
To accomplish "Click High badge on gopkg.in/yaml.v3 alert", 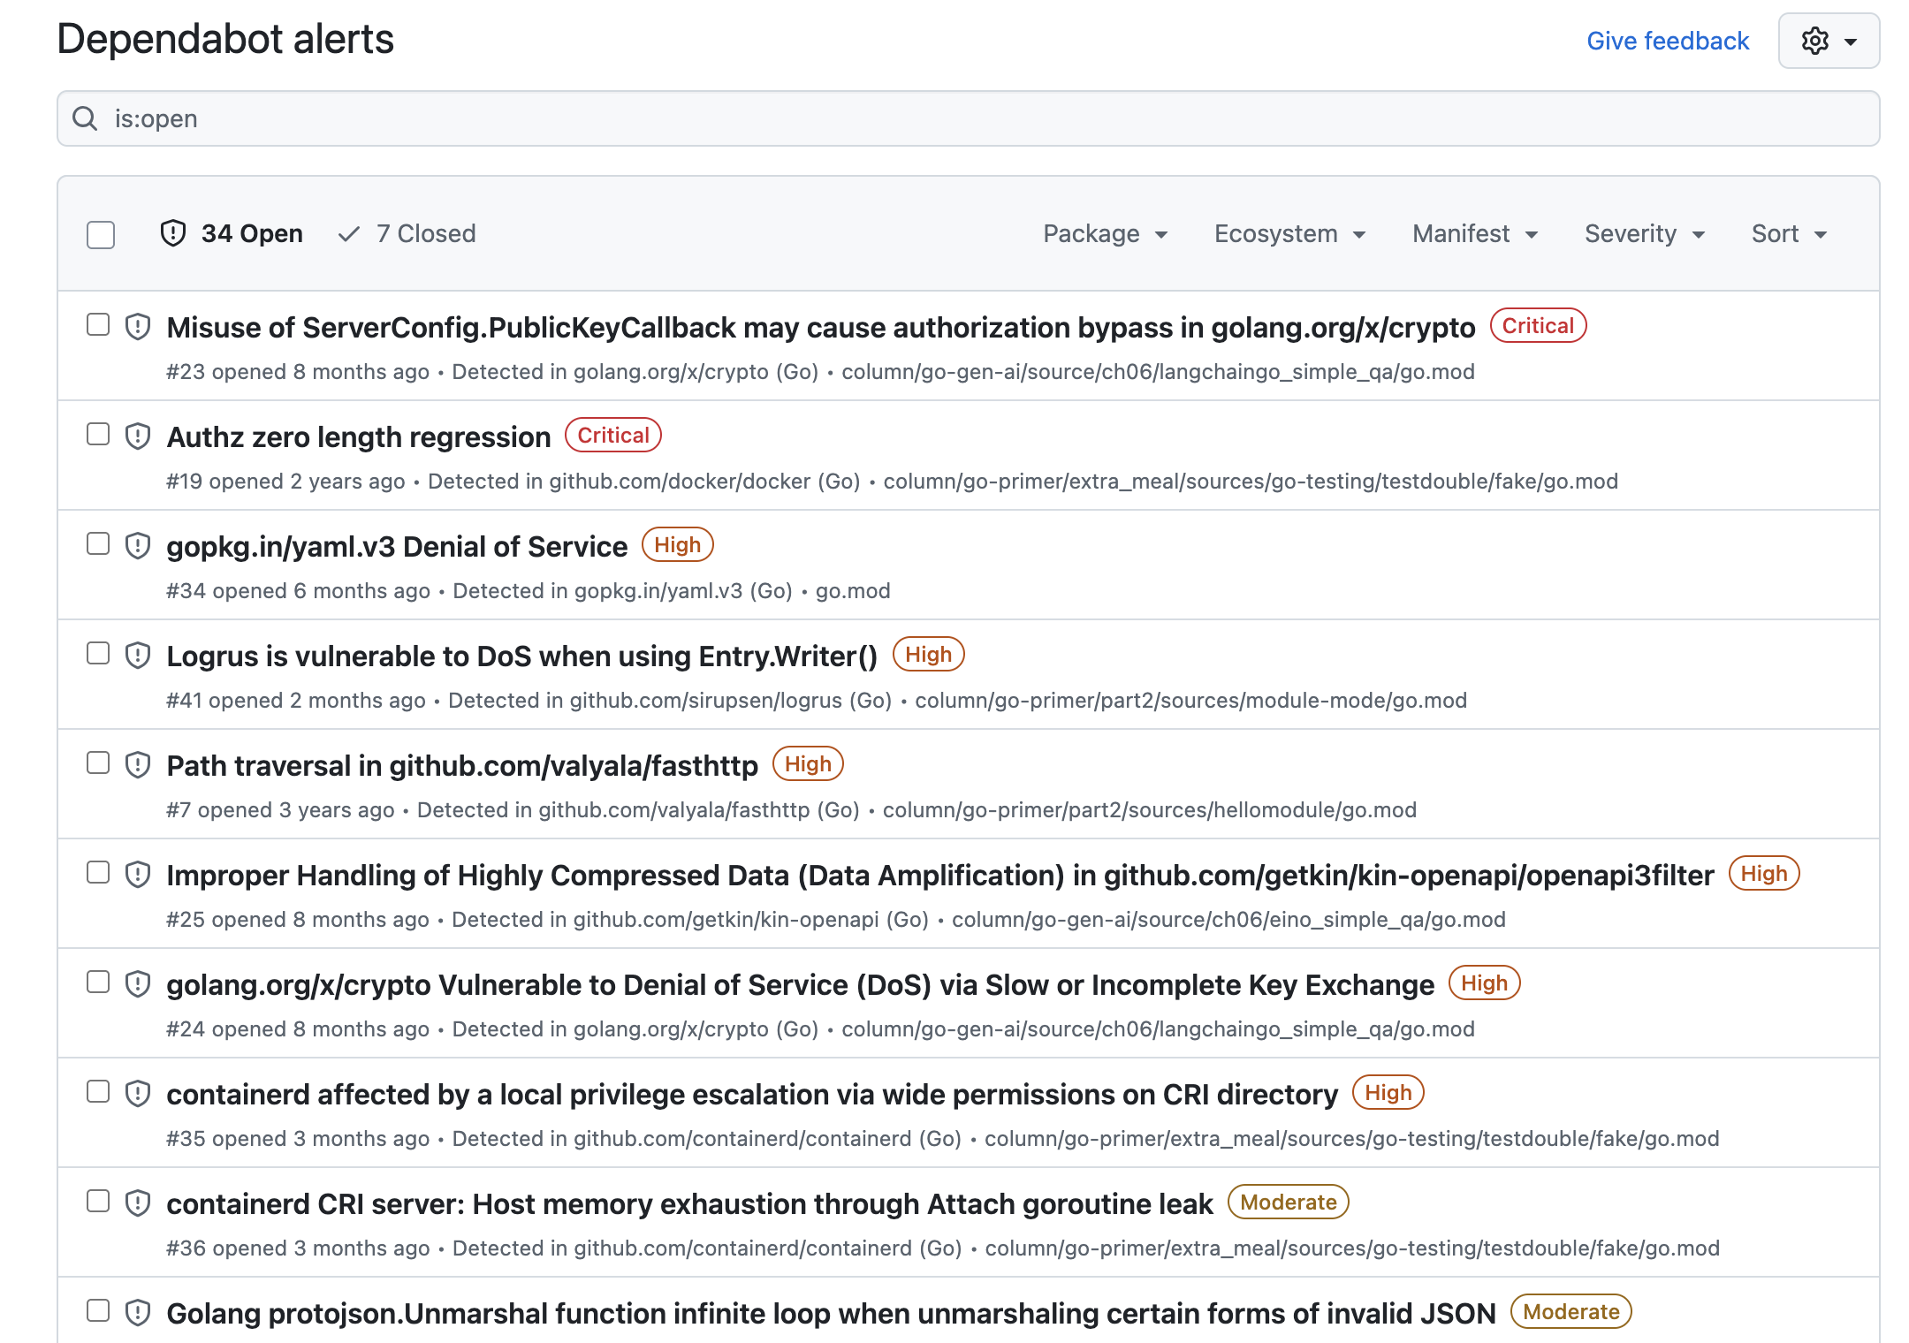I will (x=678, y=544).
